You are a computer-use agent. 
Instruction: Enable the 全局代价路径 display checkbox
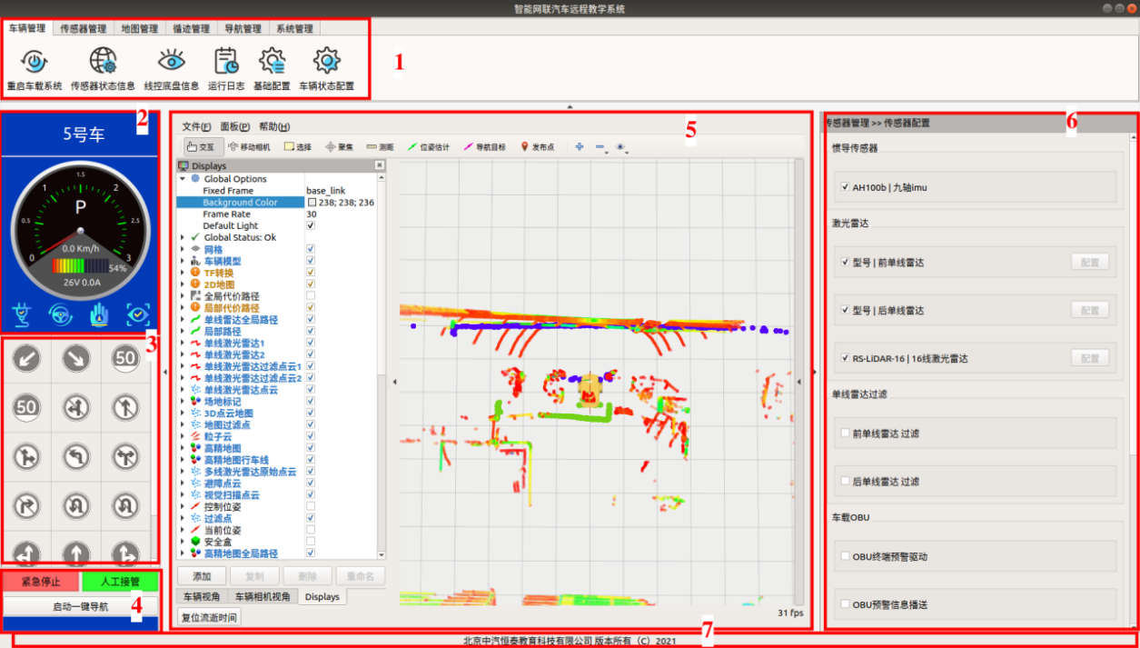coord(312,296)
